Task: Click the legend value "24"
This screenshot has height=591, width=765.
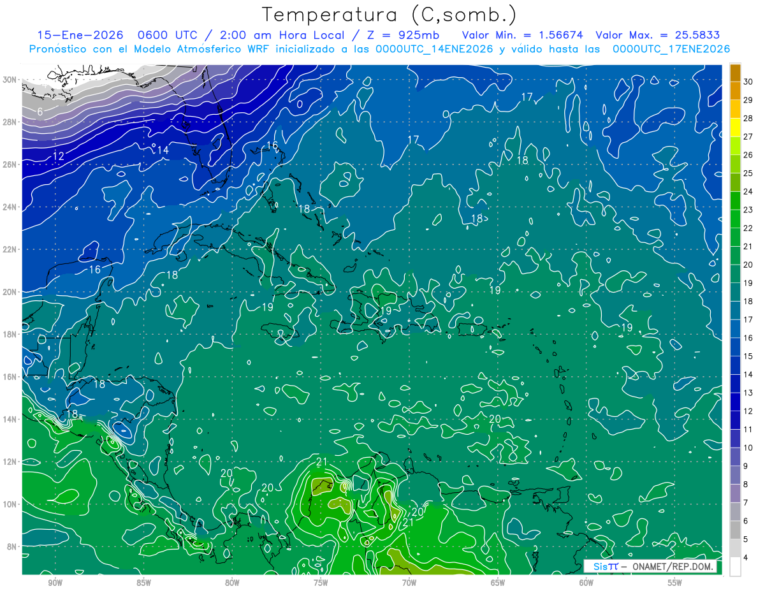Action: 748,192
